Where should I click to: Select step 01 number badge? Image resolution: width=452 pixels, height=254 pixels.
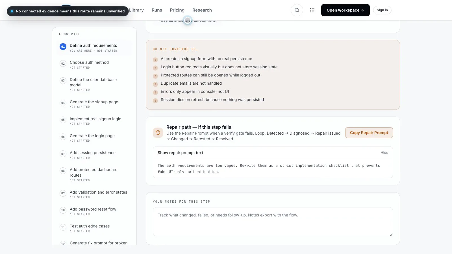[x=63, y=47]
